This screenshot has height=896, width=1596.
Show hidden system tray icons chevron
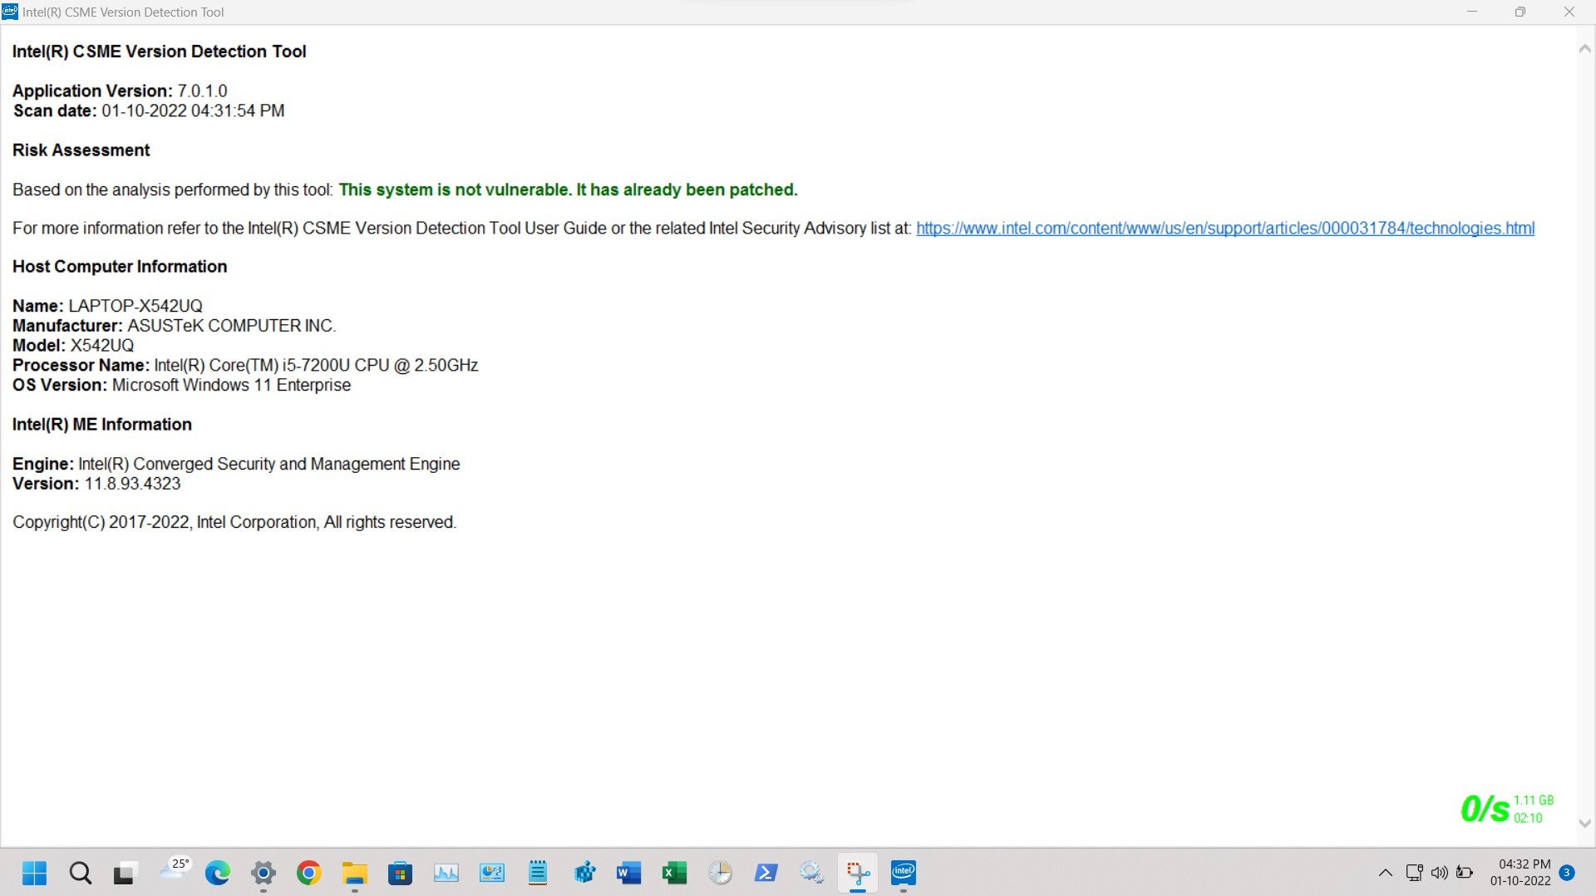1385,873
